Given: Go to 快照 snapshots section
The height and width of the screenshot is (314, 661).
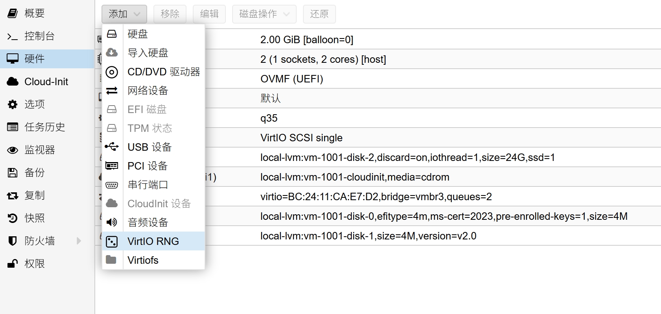Looking at the screenshot, I should 35,218.
